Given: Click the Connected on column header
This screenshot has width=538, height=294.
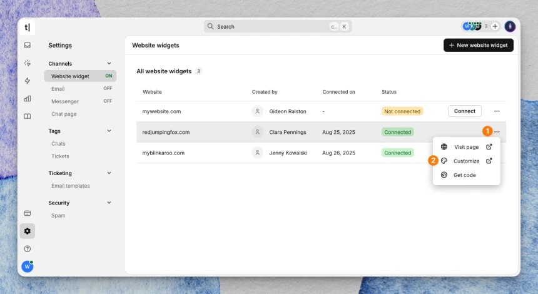Looking at the screenshot, I should (x=338, y=92).
